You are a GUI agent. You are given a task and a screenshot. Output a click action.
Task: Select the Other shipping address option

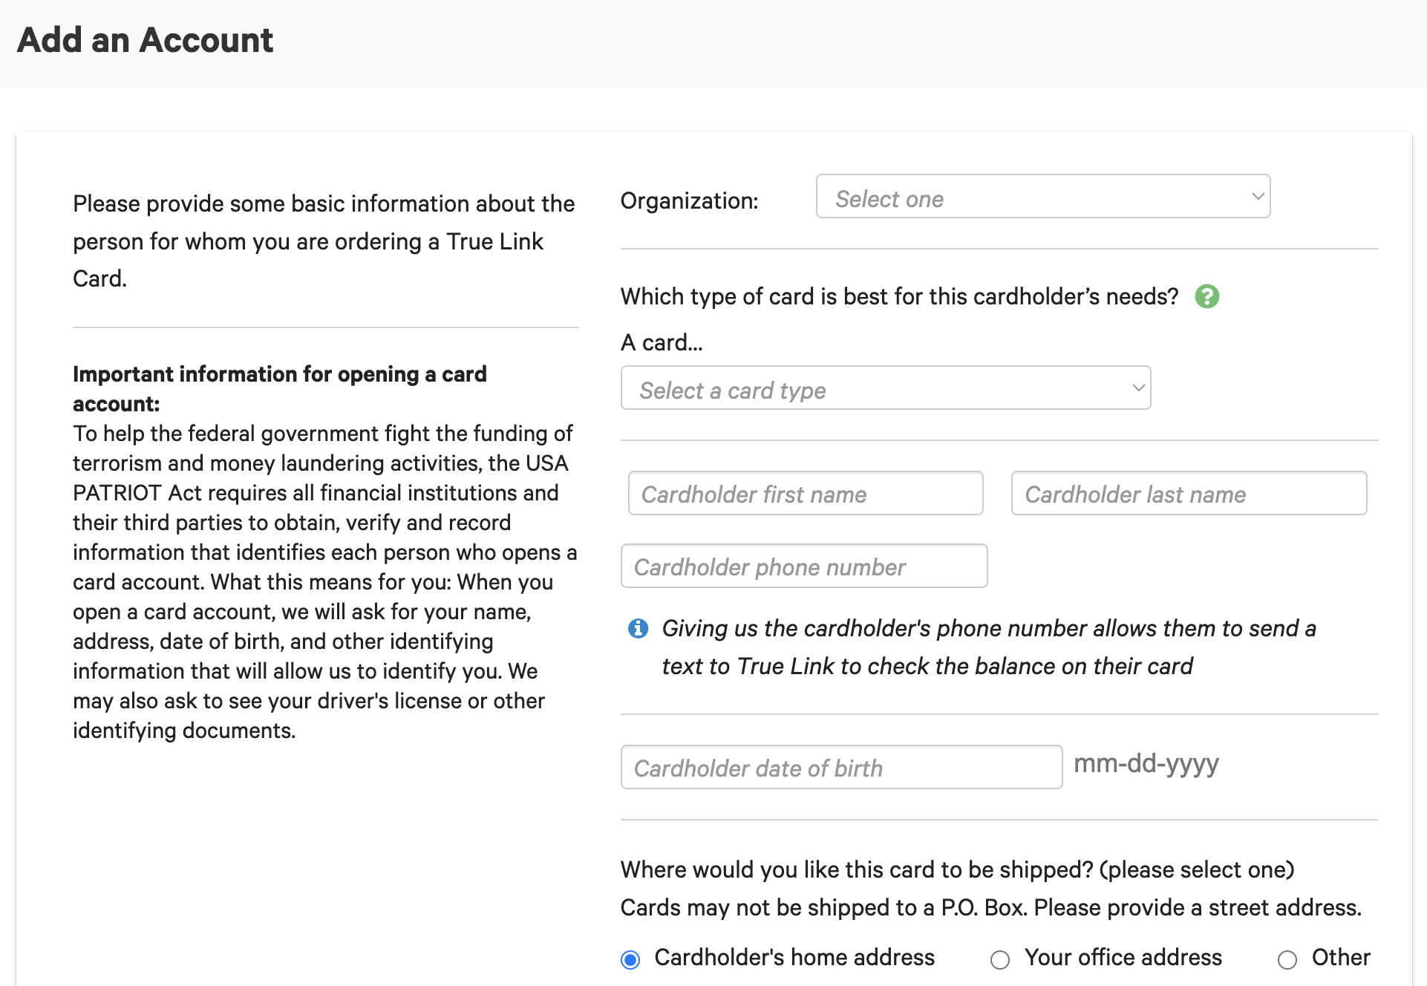[x=1287, y=959]
